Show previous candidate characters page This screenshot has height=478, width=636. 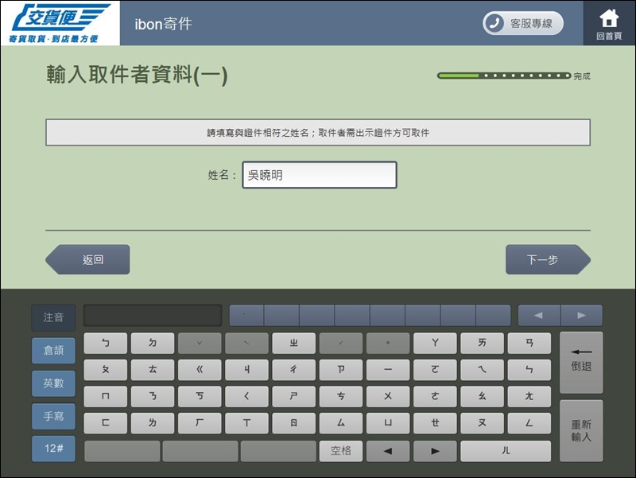[539, 316]
